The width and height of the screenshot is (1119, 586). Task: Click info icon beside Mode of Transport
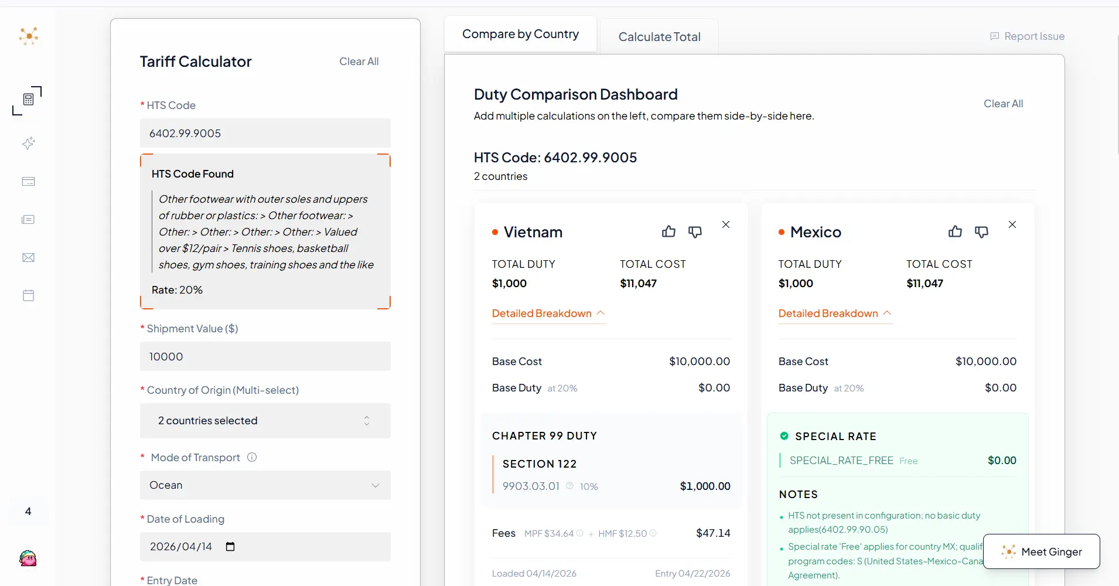[252, 457]
